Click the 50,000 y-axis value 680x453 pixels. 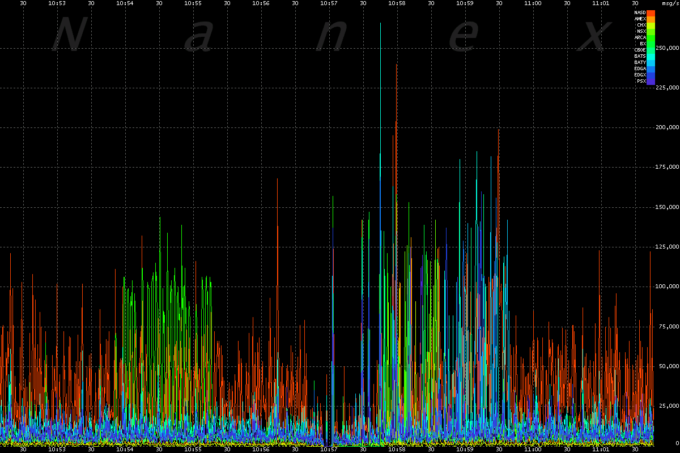[x=669, y=366]
